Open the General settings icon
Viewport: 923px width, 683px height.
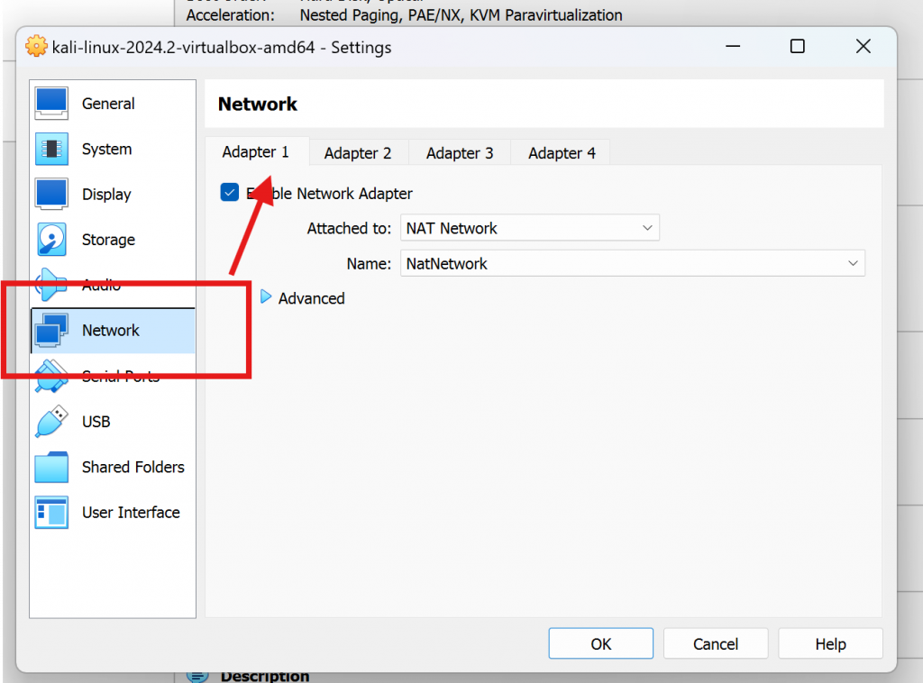click(x=51, y=104)
